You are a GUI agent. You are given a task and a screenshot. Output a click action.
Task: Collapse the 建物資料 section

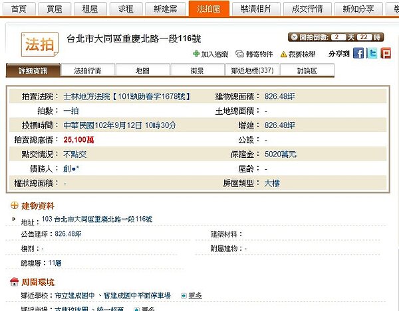point(14,206)
